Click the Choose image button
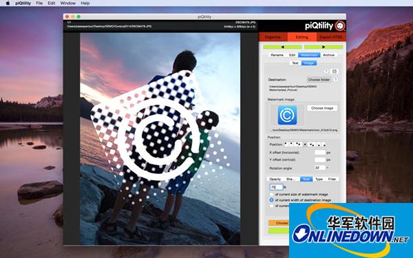 pos(322,108)
